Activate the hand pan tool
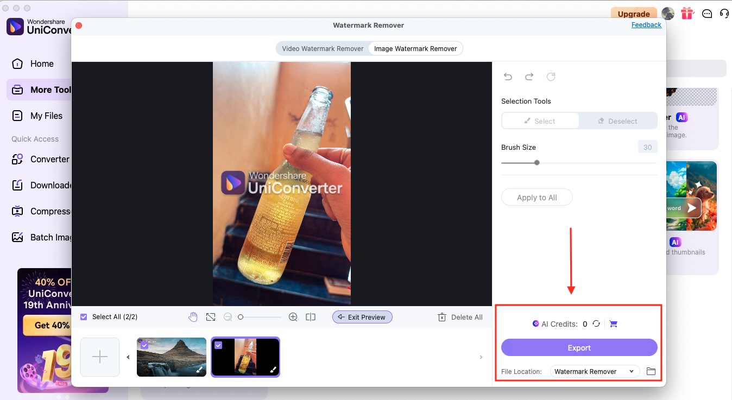 pos(193,317)
